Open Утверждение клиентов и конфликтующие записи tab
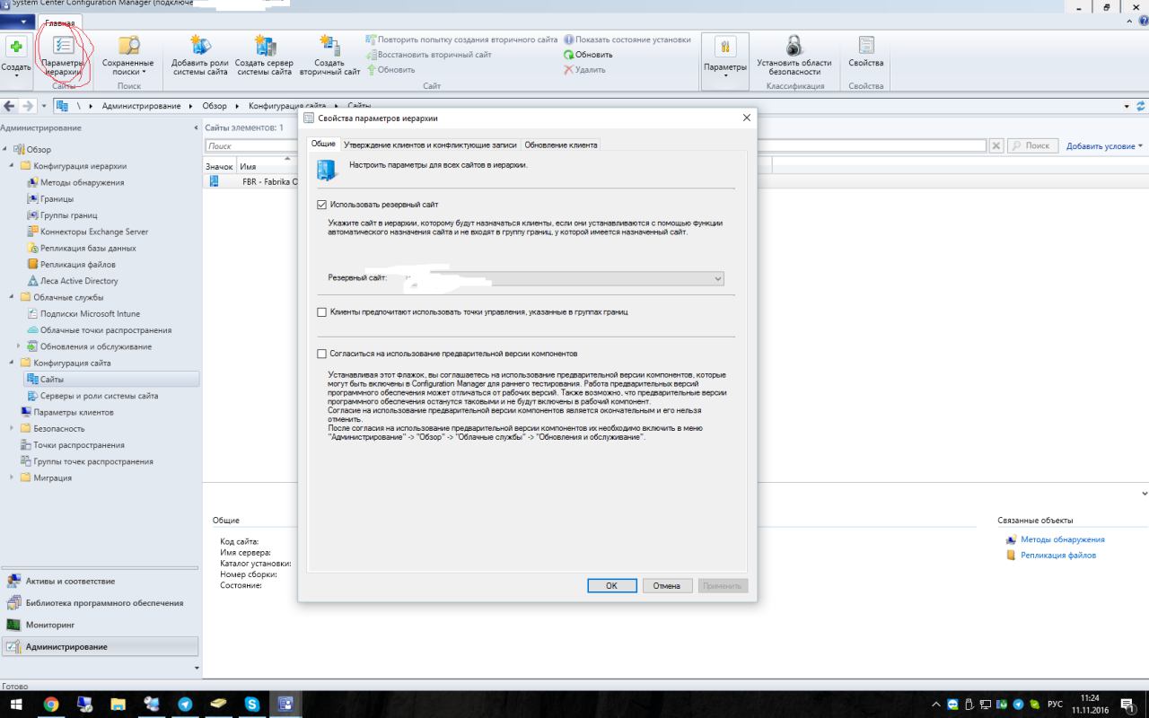The height and width of the screenshot is (718, 1149). tap(430, 144)
